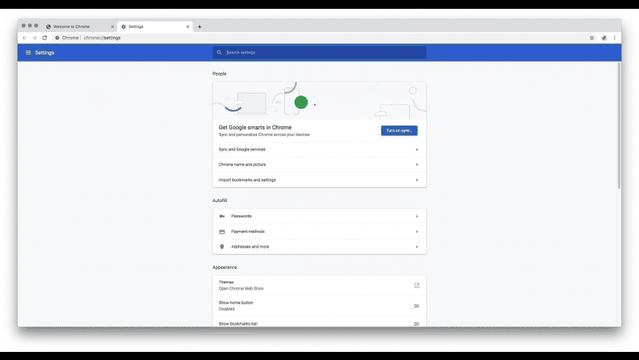639x360 pixels.
Task: Click the search magnifier icon in settings
Action: 220,53
